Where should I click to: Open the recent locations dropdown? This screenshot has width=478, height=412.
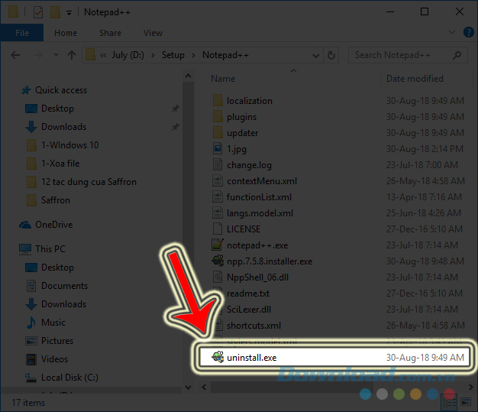pos(56,55)
